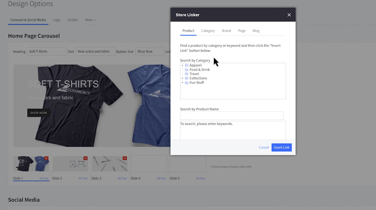Click the Insert Link button
Screen dimensions: 376x210
click(281, 147)
